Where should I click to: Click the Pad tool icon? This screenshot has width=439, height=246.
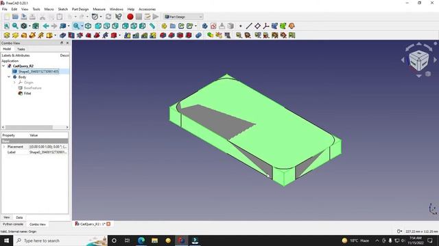click(7, 35)
